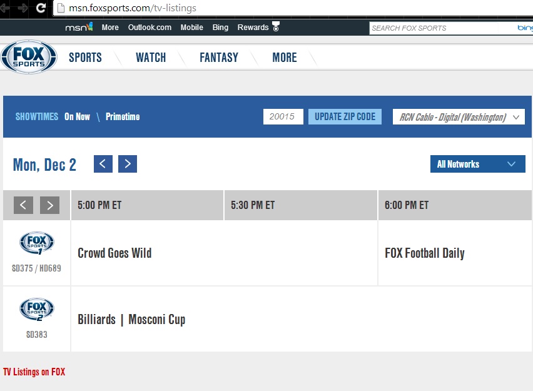Click the Fox Sports logo
Screen dimensions: 533x391
tap(29, 58)
